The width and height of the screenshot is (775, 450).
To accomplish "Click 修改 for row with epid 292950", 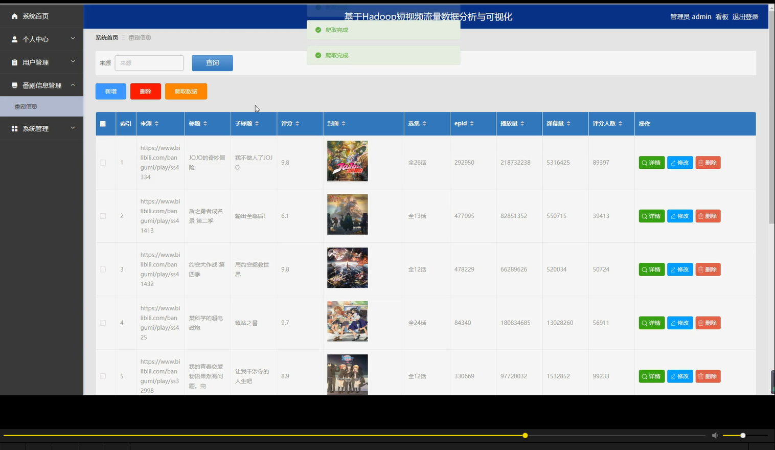I will (680, 163).
